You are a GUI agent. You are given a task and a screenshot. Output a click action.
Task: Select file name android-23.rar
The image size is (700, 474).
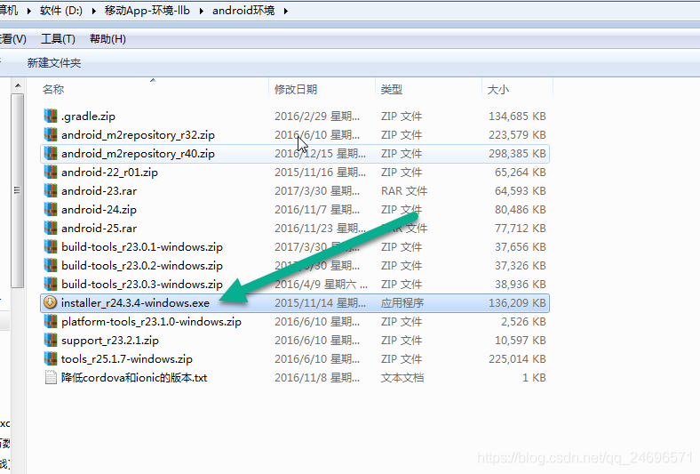coord(99,191)
